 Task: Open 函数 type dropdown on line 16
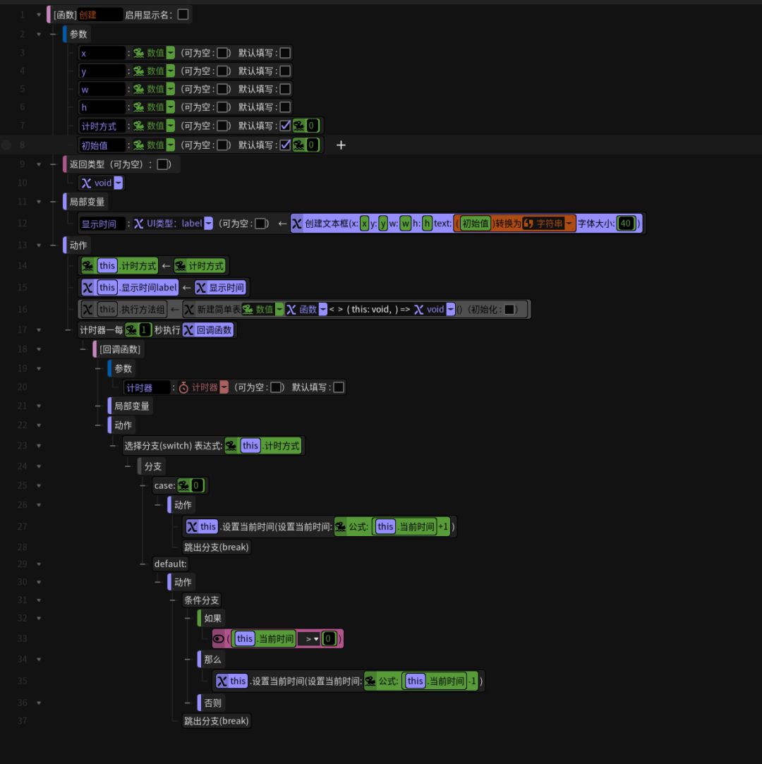[x=323, y=310]
